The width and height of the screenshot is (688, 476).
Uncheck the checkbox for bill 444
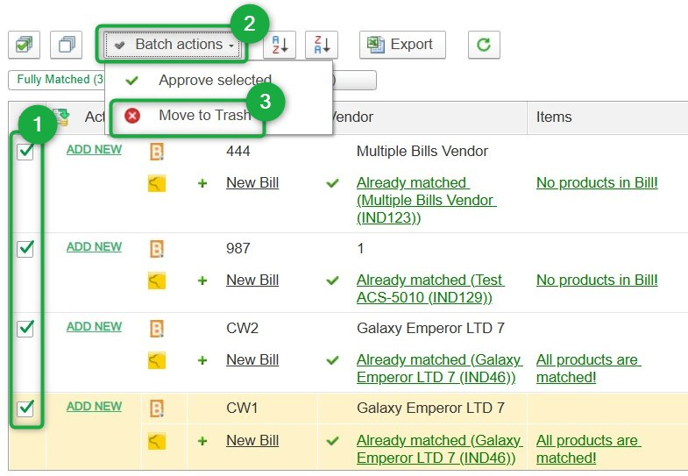point(25,151)
